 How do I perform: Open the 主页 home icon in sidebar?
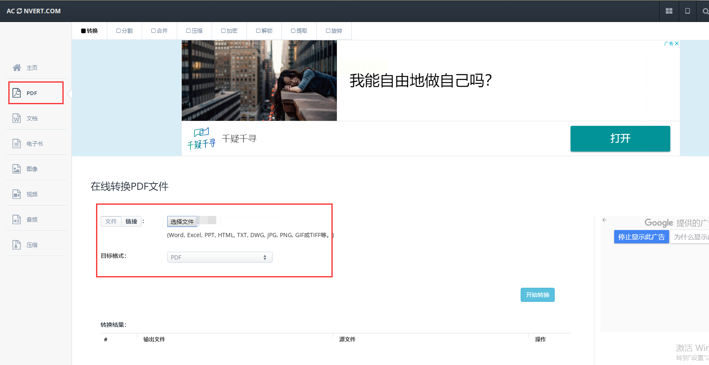[x=17, y=68]
